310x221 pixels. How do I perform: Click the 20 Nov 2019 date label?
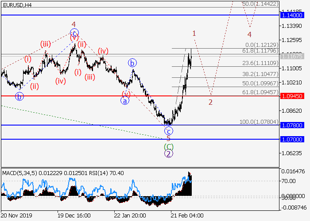(x=18, y=216)
